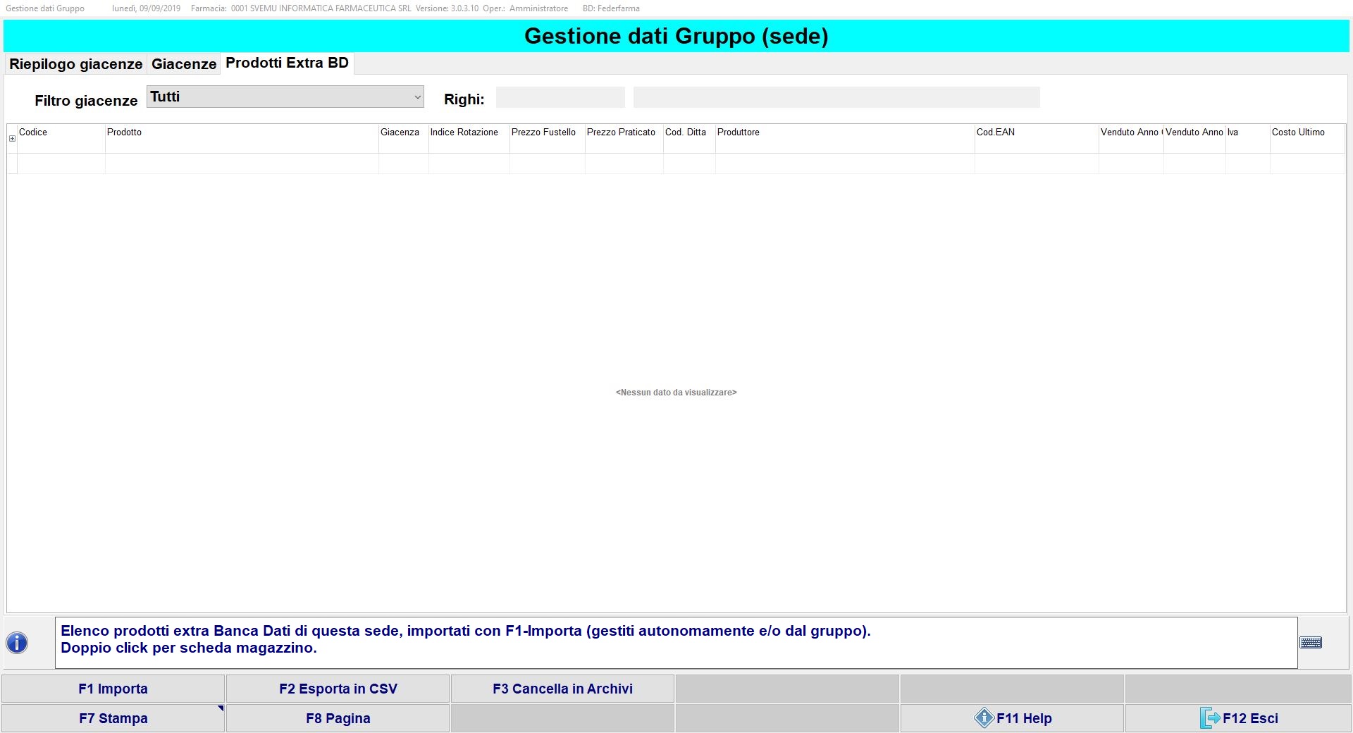Click the Costo Ultimo column header
1353x733 pixels.
(1306, 133)
